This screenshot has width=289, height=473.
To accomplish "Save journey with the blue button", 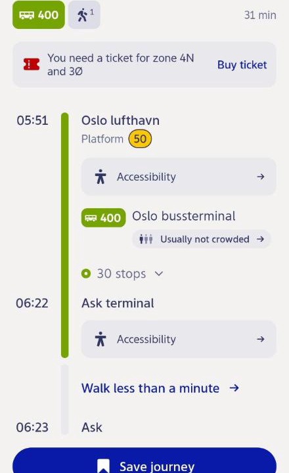I will (x=144, y=461).
